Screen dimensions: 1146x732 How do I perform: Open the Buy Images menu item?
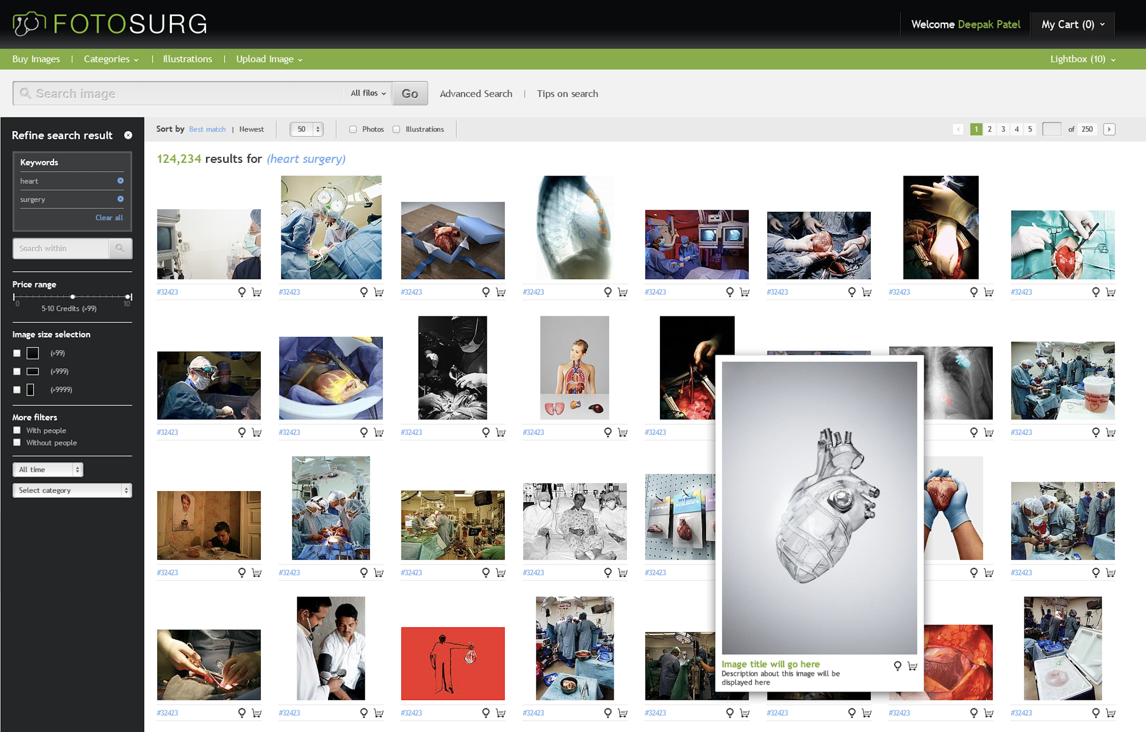coord(36,59)
